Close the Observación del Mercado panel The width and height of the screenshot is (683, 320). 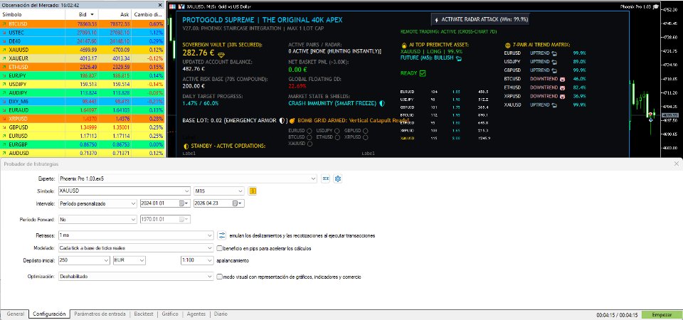(x=160, y=5)
